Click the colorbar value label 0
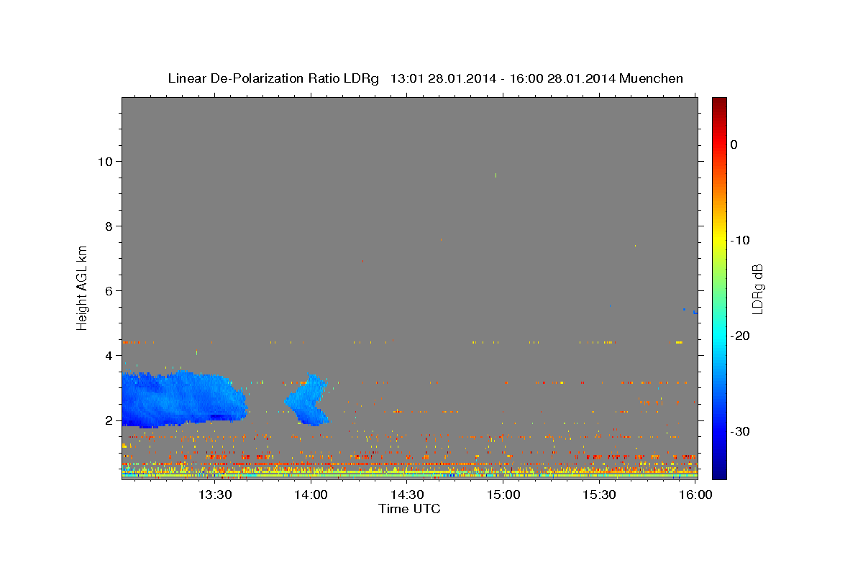The width and height of the screenshot is (863, 575). coord(734,144)
